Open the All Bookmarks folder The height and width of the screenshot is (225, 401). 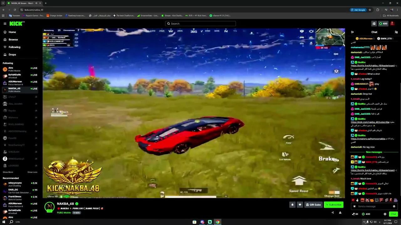point(391,15)
